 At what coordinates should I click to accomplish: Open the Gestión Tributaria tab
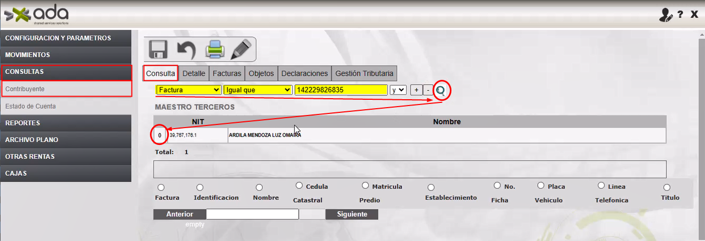364,74
